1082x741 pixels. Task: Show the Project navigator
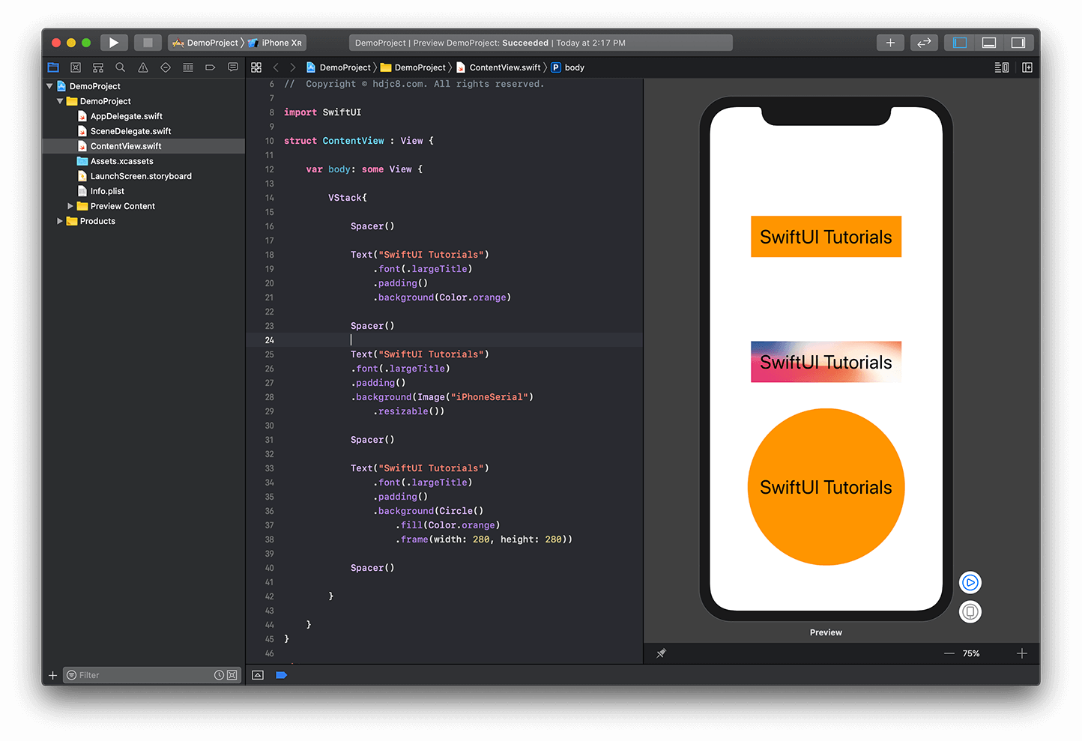(x=53, y=67)
